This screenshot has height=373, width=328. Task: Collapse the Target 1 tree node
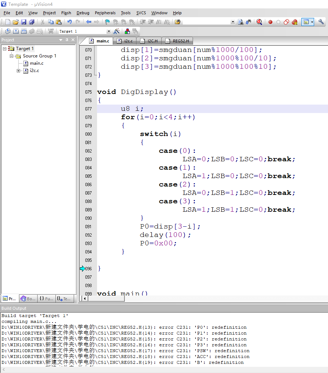tap(4, 49)
